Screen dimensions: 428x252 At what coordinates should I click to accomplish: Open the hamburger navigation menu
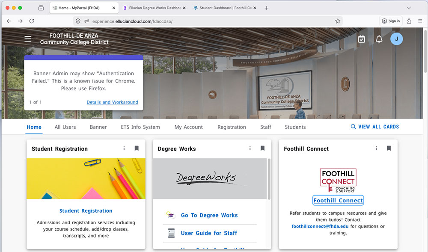tap(28, 39)
